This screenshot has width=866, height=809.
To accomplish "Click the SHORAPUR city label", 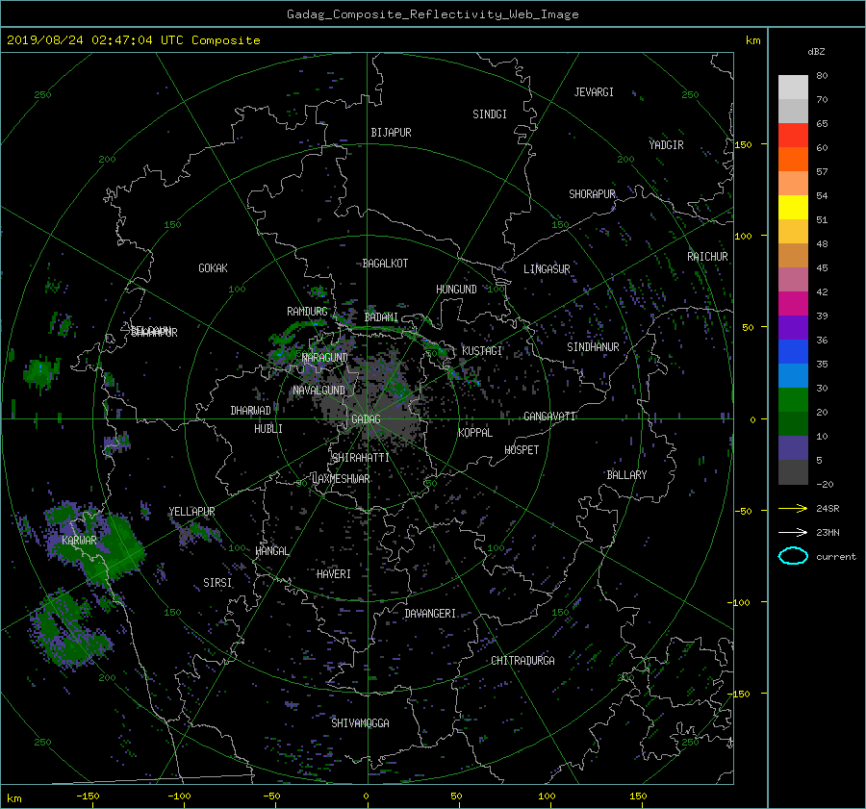I will tap(592, 193).
